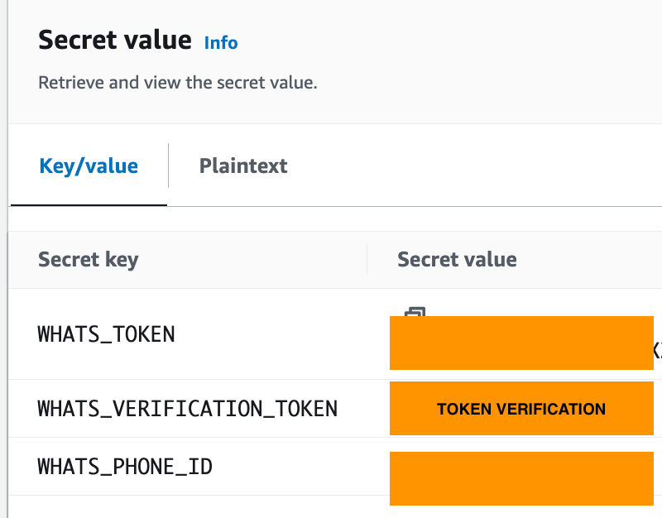This screenshot has width=662, height=518.
Task: Click the Secret value column header
Action: pos(457,259)
